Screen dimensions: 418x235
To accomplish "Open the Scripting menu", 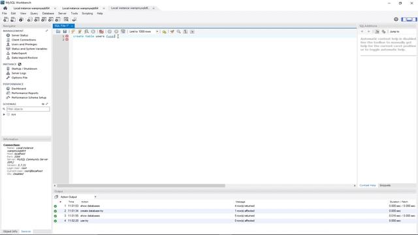I will pyautogui.click(x=87, y=13).
